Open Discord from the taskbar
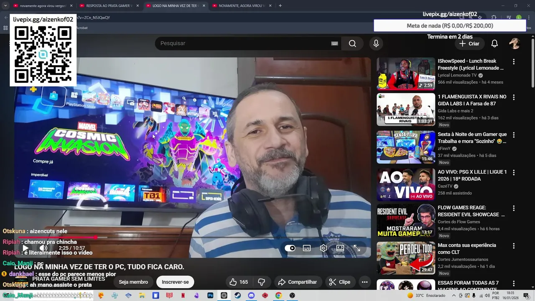The width and height of the screenshot is (535, 301). click(251, 296)
